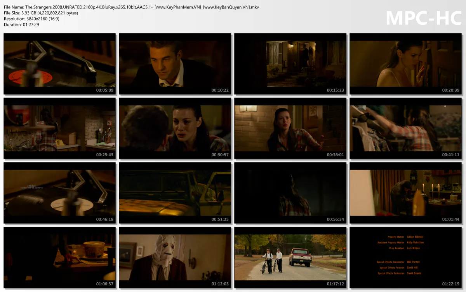Select the end credits thumbnail at 01:22:19

pyautogui.click(x=405, y=258)
